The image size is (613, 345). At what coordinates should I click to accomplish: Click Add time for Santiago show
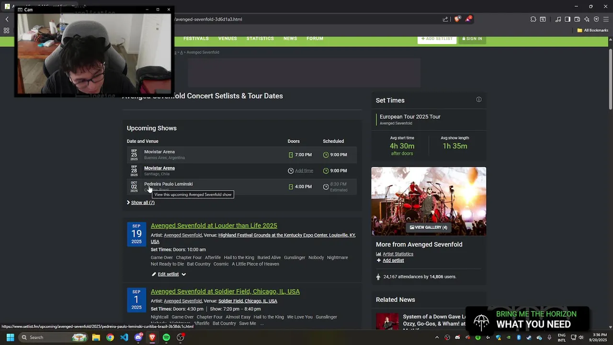click(x=304, y=171)
